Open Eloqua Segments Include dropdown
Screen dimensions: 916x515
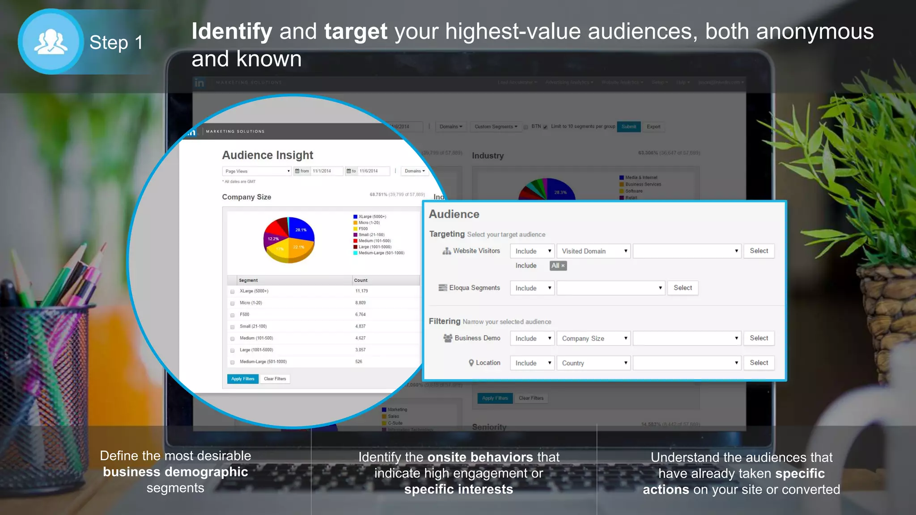[x=532, y=288]
